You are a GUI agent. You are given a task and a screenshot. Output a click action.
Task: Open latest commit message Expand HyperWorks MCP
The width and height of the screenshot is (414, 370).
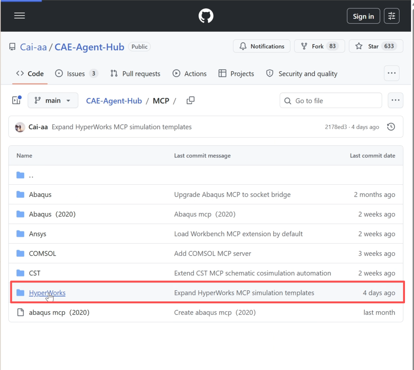(x=122, y=127)
